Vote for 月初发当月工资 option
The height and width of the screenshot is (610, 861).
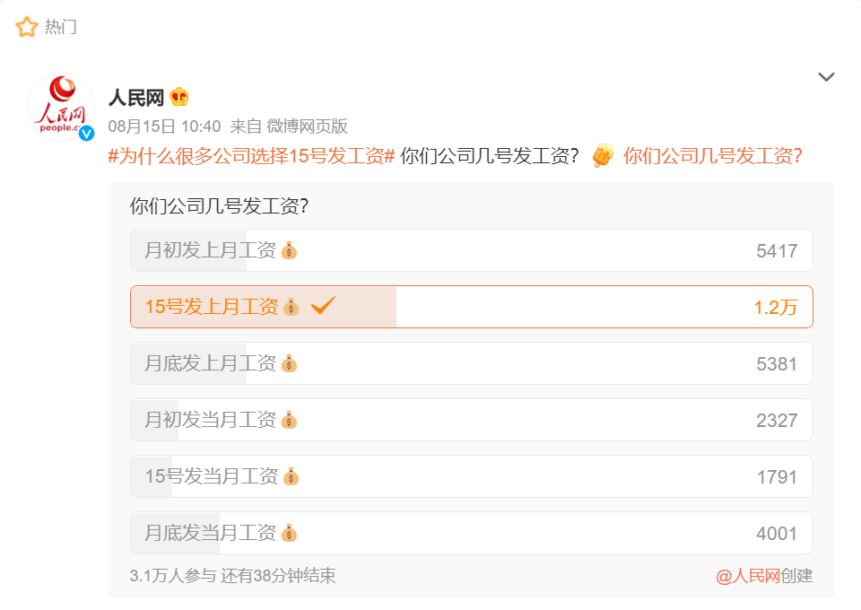click(471, 420)
